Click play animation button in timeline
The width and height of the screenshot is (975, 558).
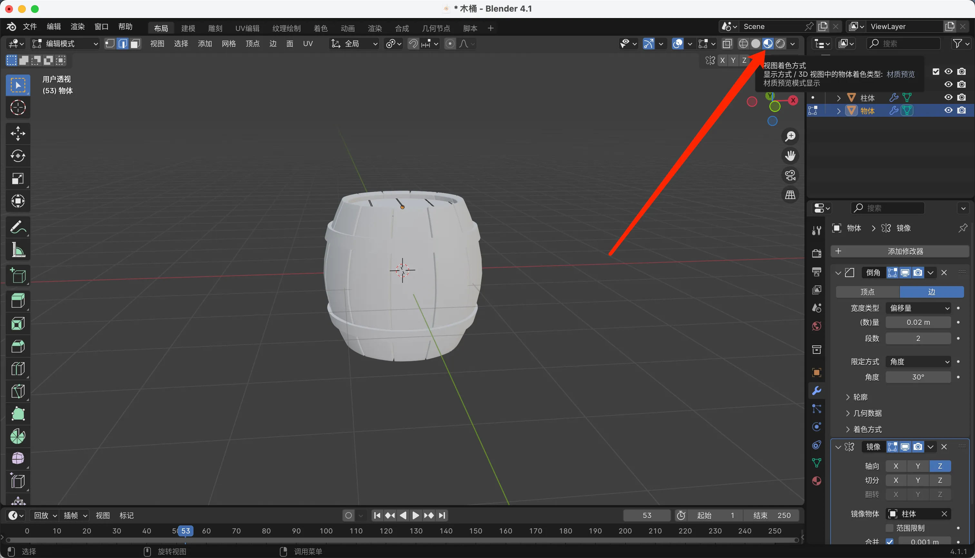[x=416, y=515]
